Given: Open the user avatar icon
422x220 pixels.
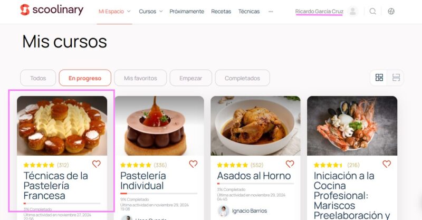Looking at the screenshot, I should pyautogui.click(x=352, y=11).
